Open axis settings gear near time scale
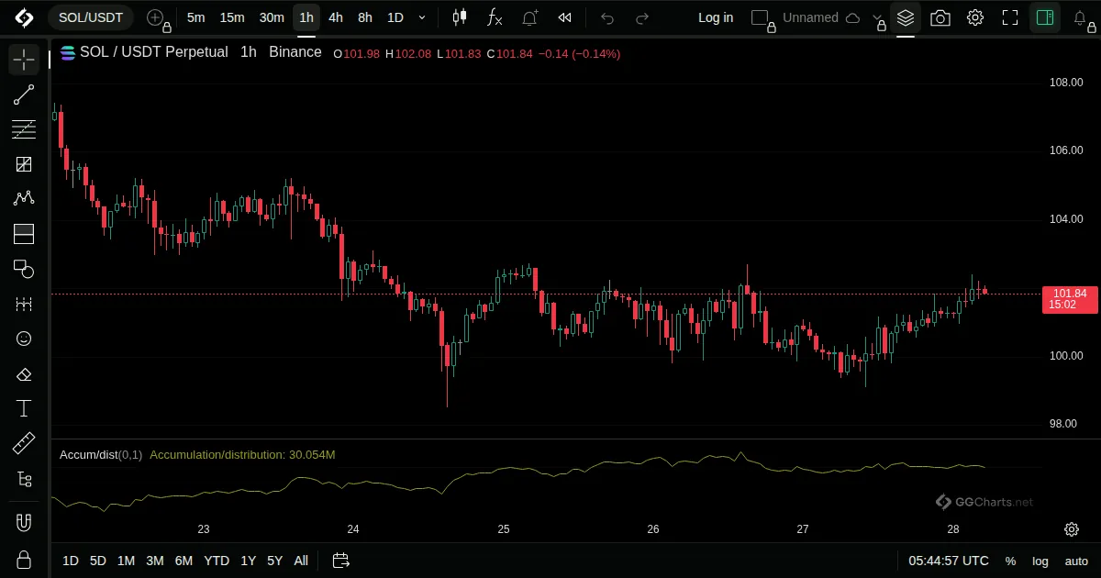Viewport: 1101px width, 578px height. tap(1072, 529)
